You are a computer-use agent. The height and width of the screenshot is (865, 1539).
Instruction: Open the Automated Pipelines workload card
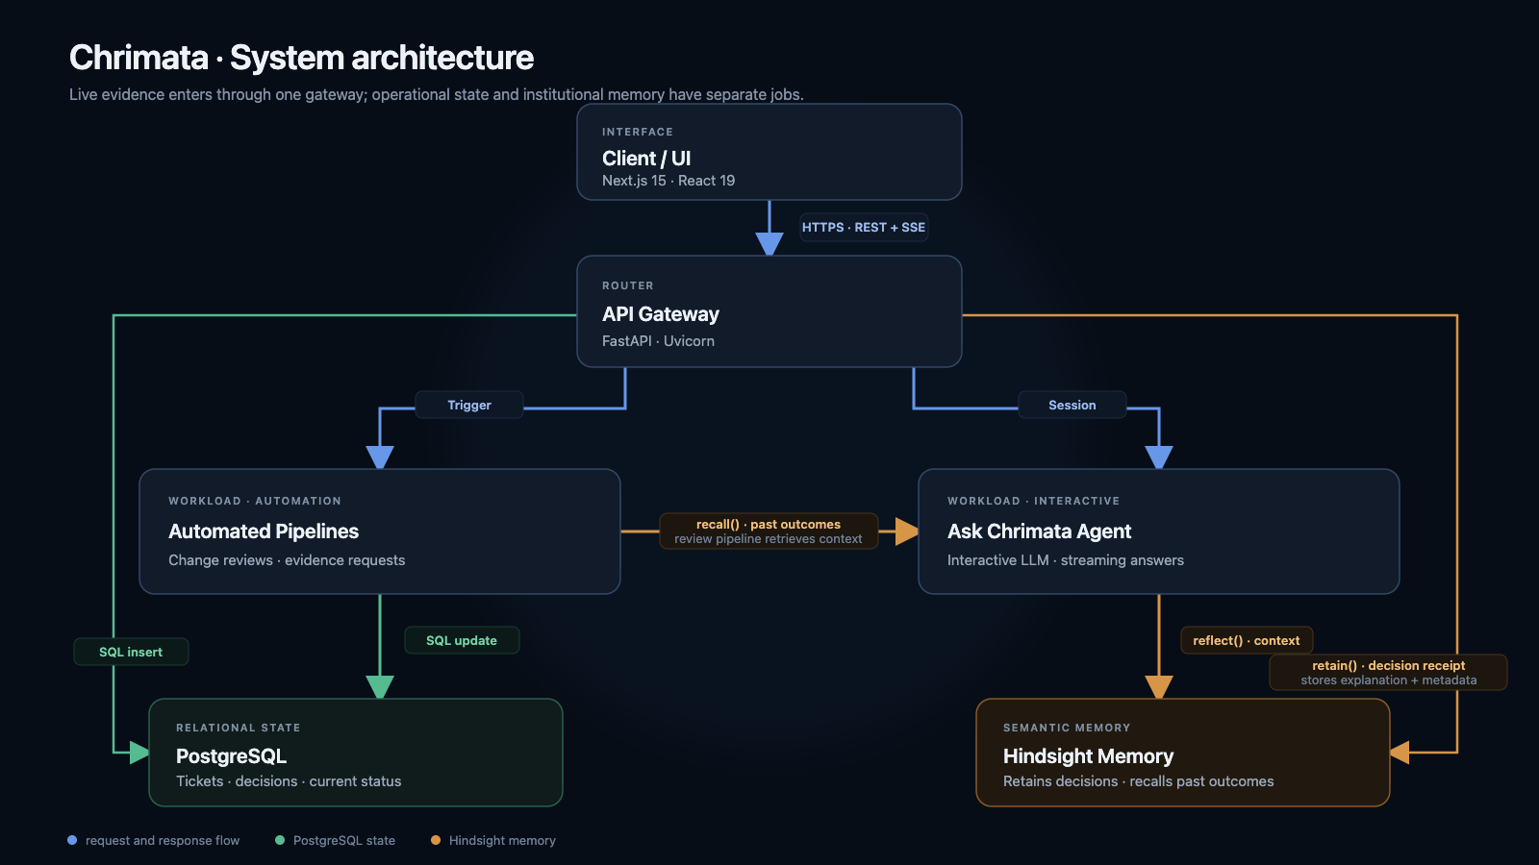pyautogui.click(x=380, y=531)
